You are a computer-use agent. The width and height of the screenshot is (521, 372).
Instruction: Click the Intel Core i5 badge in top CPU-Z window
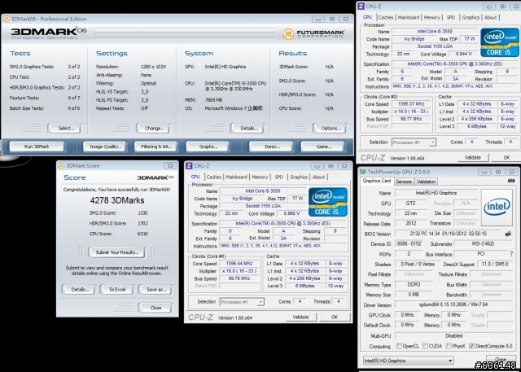500,42
